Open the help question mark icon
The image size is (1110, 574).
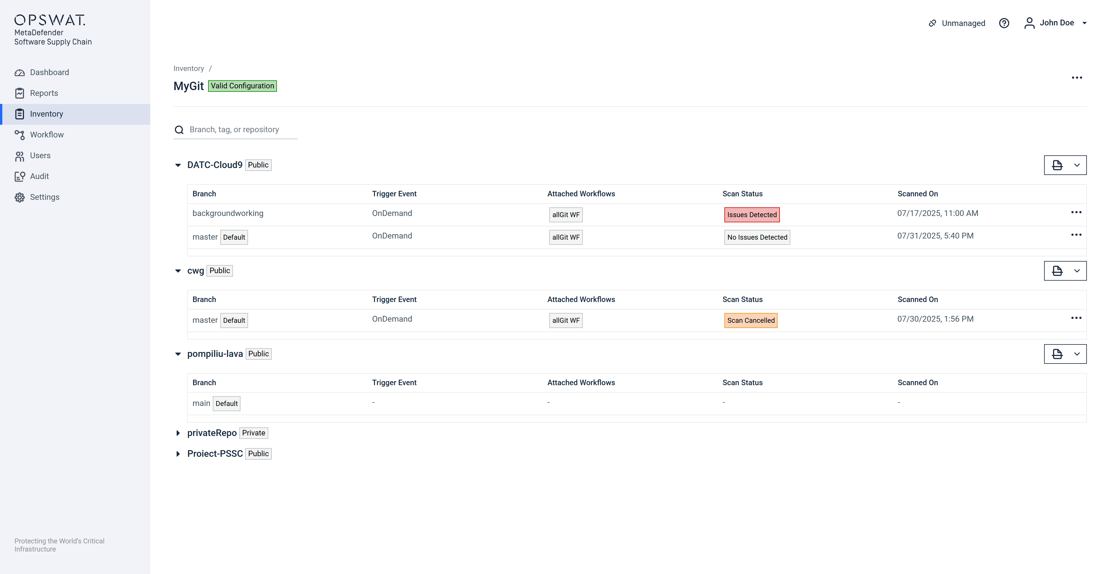click(1004, 23)
